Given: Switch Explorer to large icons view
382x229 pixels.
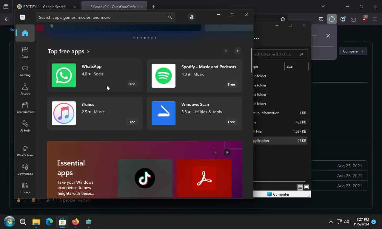Looking at the screenshot, I should [306, 187].
